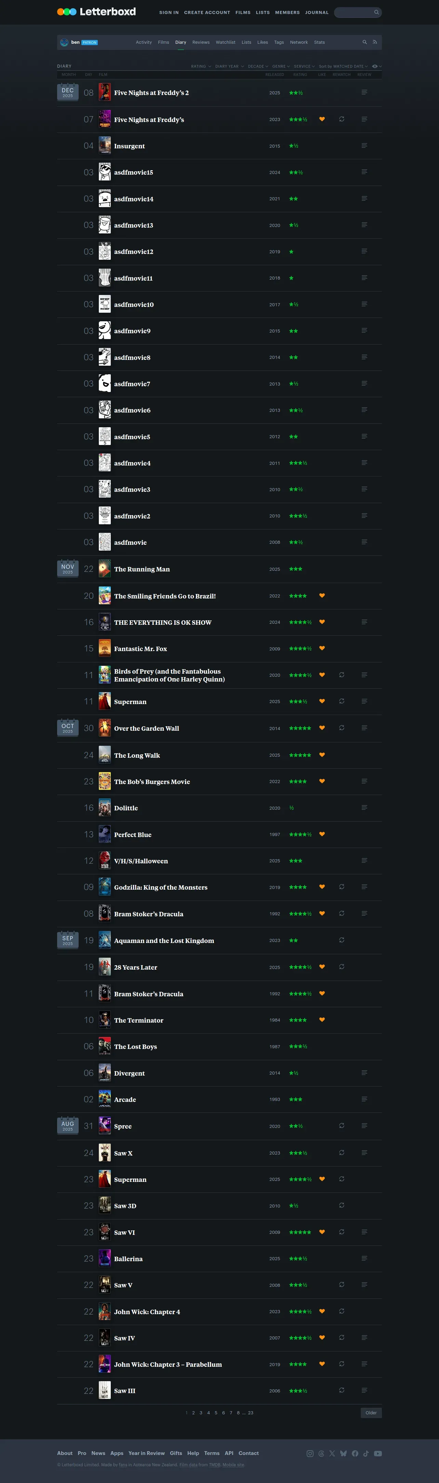This screenshot has width=439, height=1483.
Task: Open Year in Review footer link
Action: pos(146,1453)
